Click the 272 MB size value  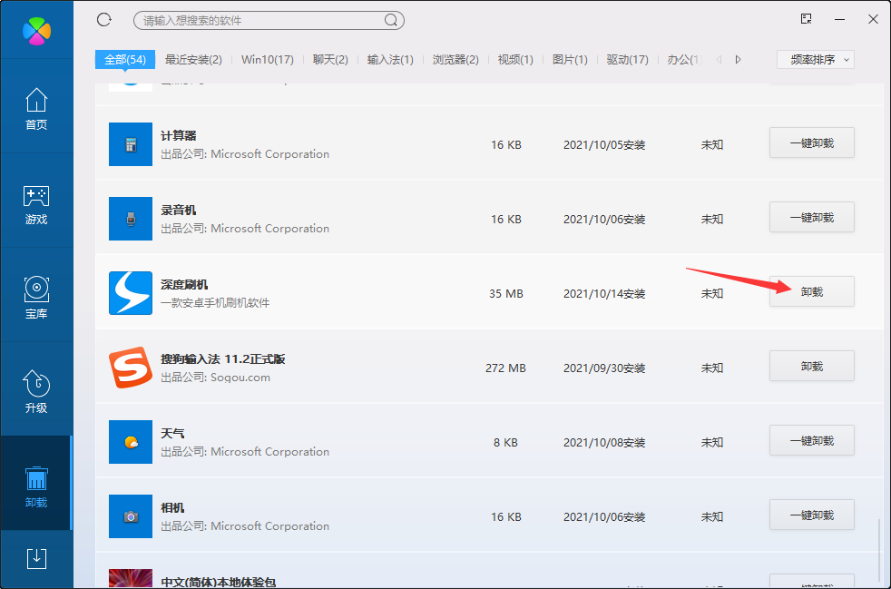coord(505,368)
